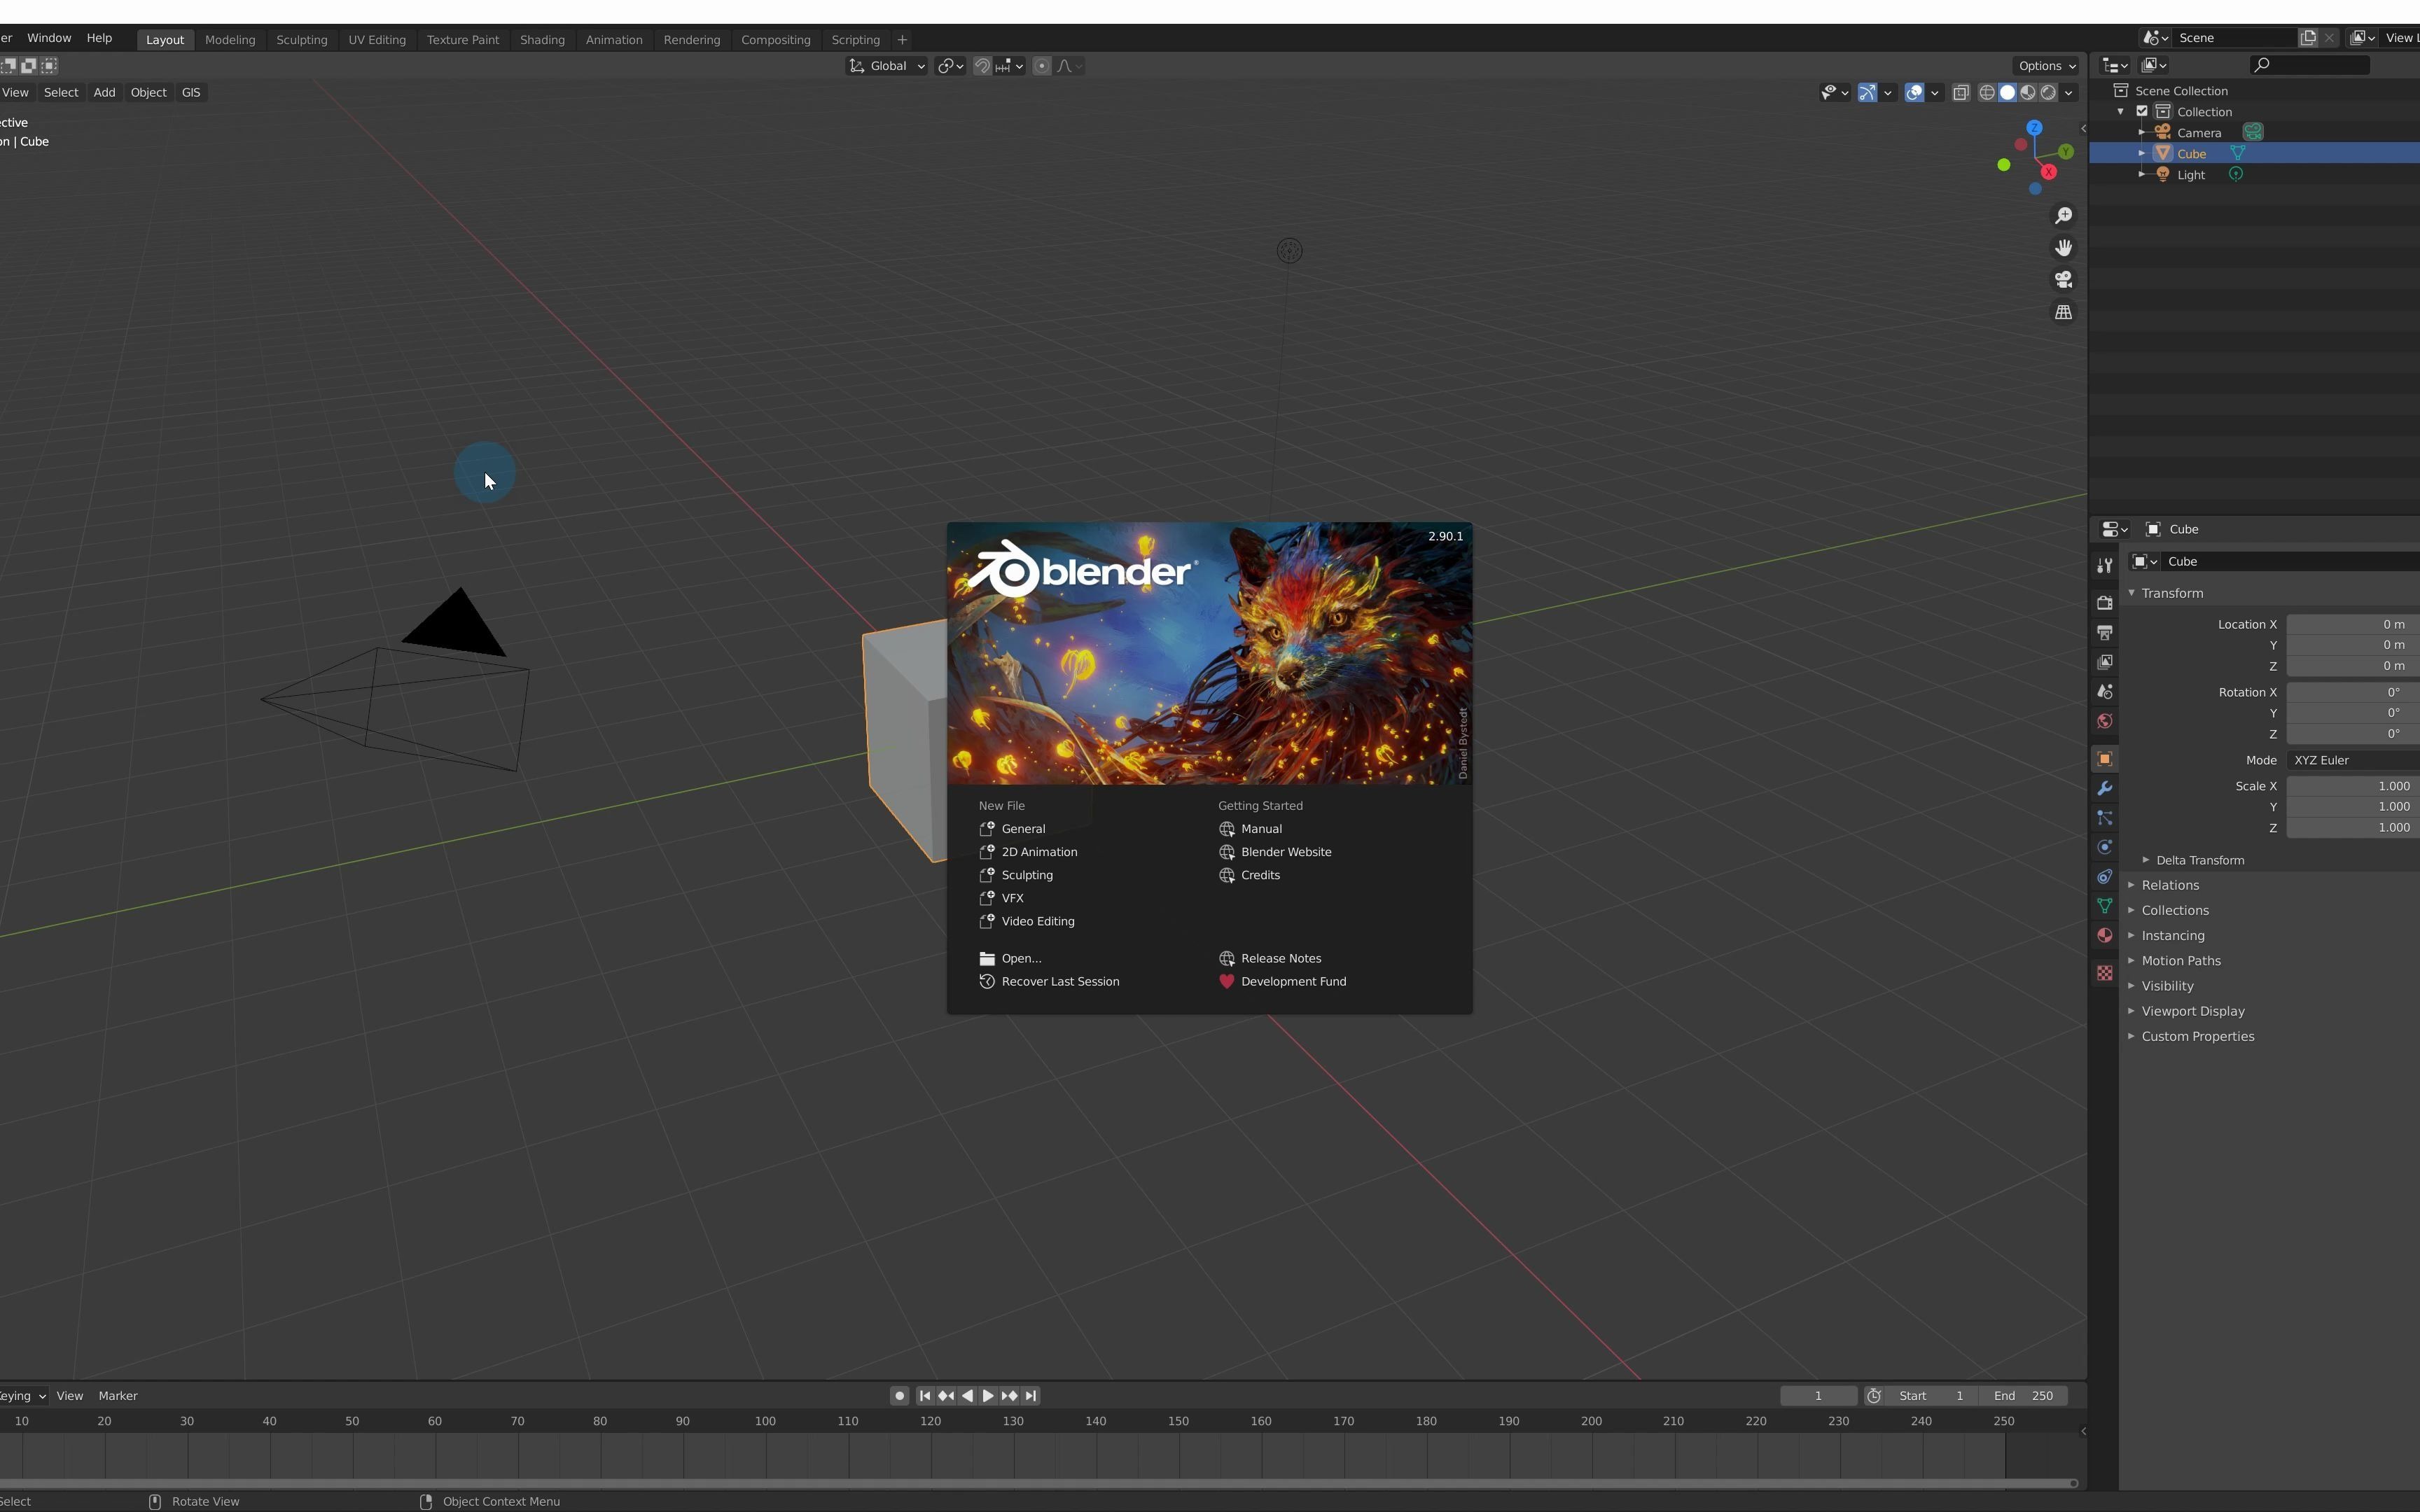The width and height of the screenshot is (2420, 1512).
Task: Toggle Show Overlays button
Action: click(1914, 93)
